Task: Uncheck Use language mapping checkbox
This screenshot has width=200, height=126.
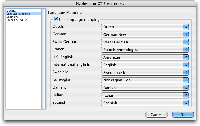Action: point(56,19)
